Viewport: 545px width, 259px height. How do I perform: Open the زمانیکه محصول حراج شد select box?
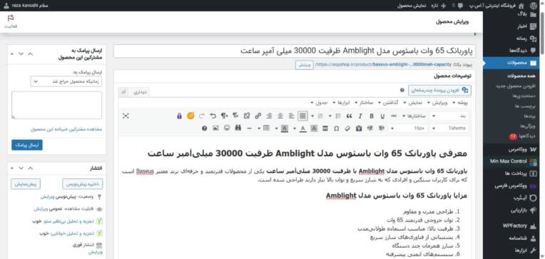click(66, 81)
